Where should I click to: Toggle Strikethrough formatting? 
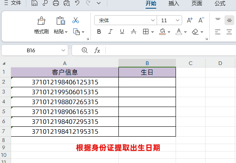[134, 32]
